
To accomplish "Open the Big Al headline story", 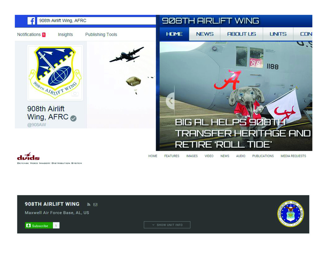I will pos(242,133).
